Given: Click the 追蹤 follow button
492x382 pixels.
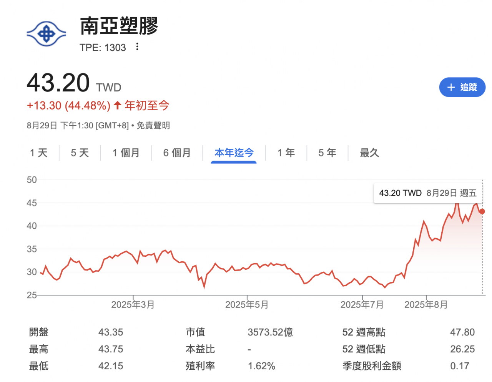Looking at the screenshot, I should (462, 87).
